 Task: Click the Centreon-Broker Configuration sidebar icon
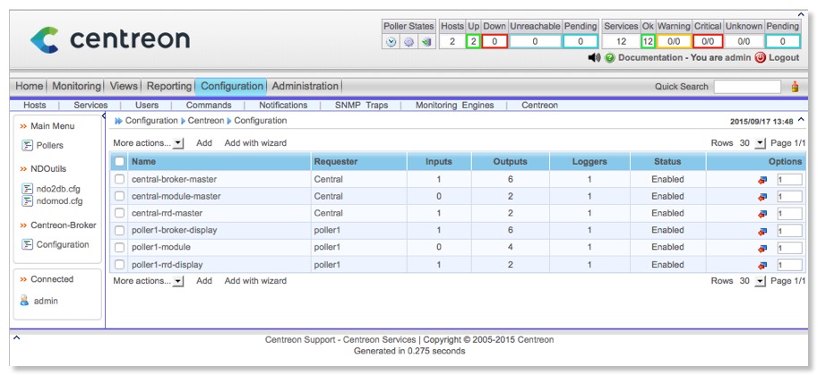click(x=27, y=245)
